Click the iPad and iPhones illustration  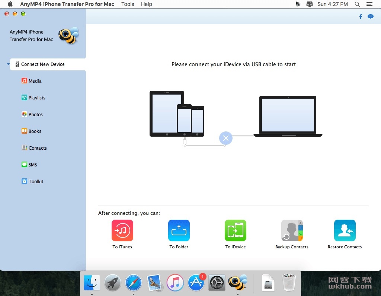click(x=177, y=114)
